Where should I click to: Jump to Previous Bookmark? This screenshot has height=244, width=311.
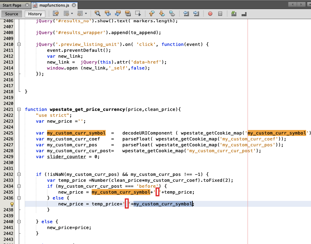pyautogui.click(x=152, y=14)
